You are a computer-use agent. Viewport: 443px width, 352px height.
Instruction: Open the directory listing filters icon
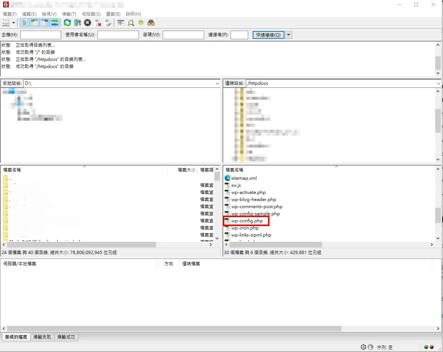coord(121,23)
